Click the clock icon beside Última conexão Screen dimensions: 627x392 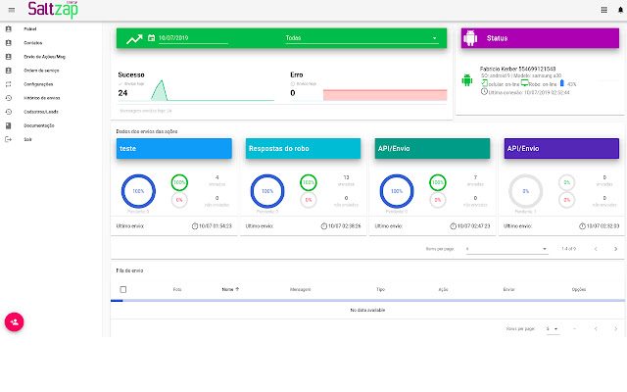(x=484, y=91)
